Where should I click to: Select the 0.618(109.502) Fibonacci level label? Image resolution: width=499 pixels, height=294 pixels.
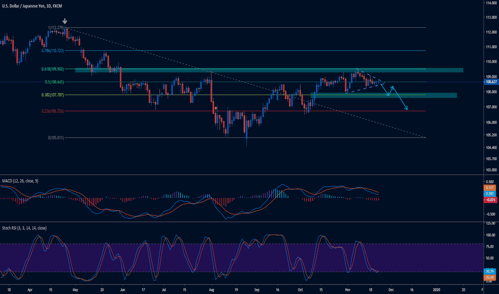click(52, 69)
